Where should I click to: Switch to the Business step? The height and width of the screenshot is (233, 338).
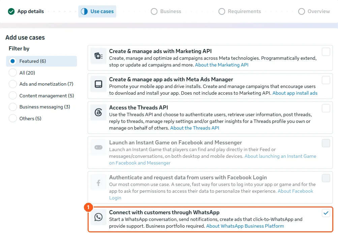tap(166, 11)
